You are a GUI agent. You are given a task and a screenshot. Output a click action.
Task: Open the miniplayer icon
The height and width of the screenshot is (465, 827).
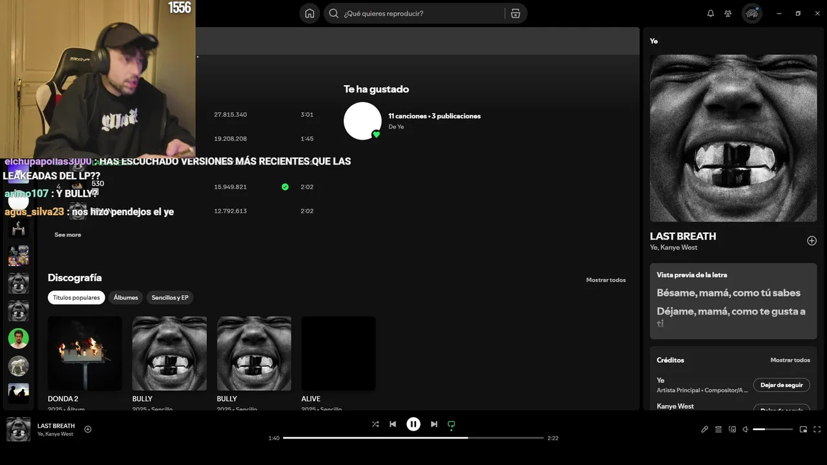click(804, 429)
